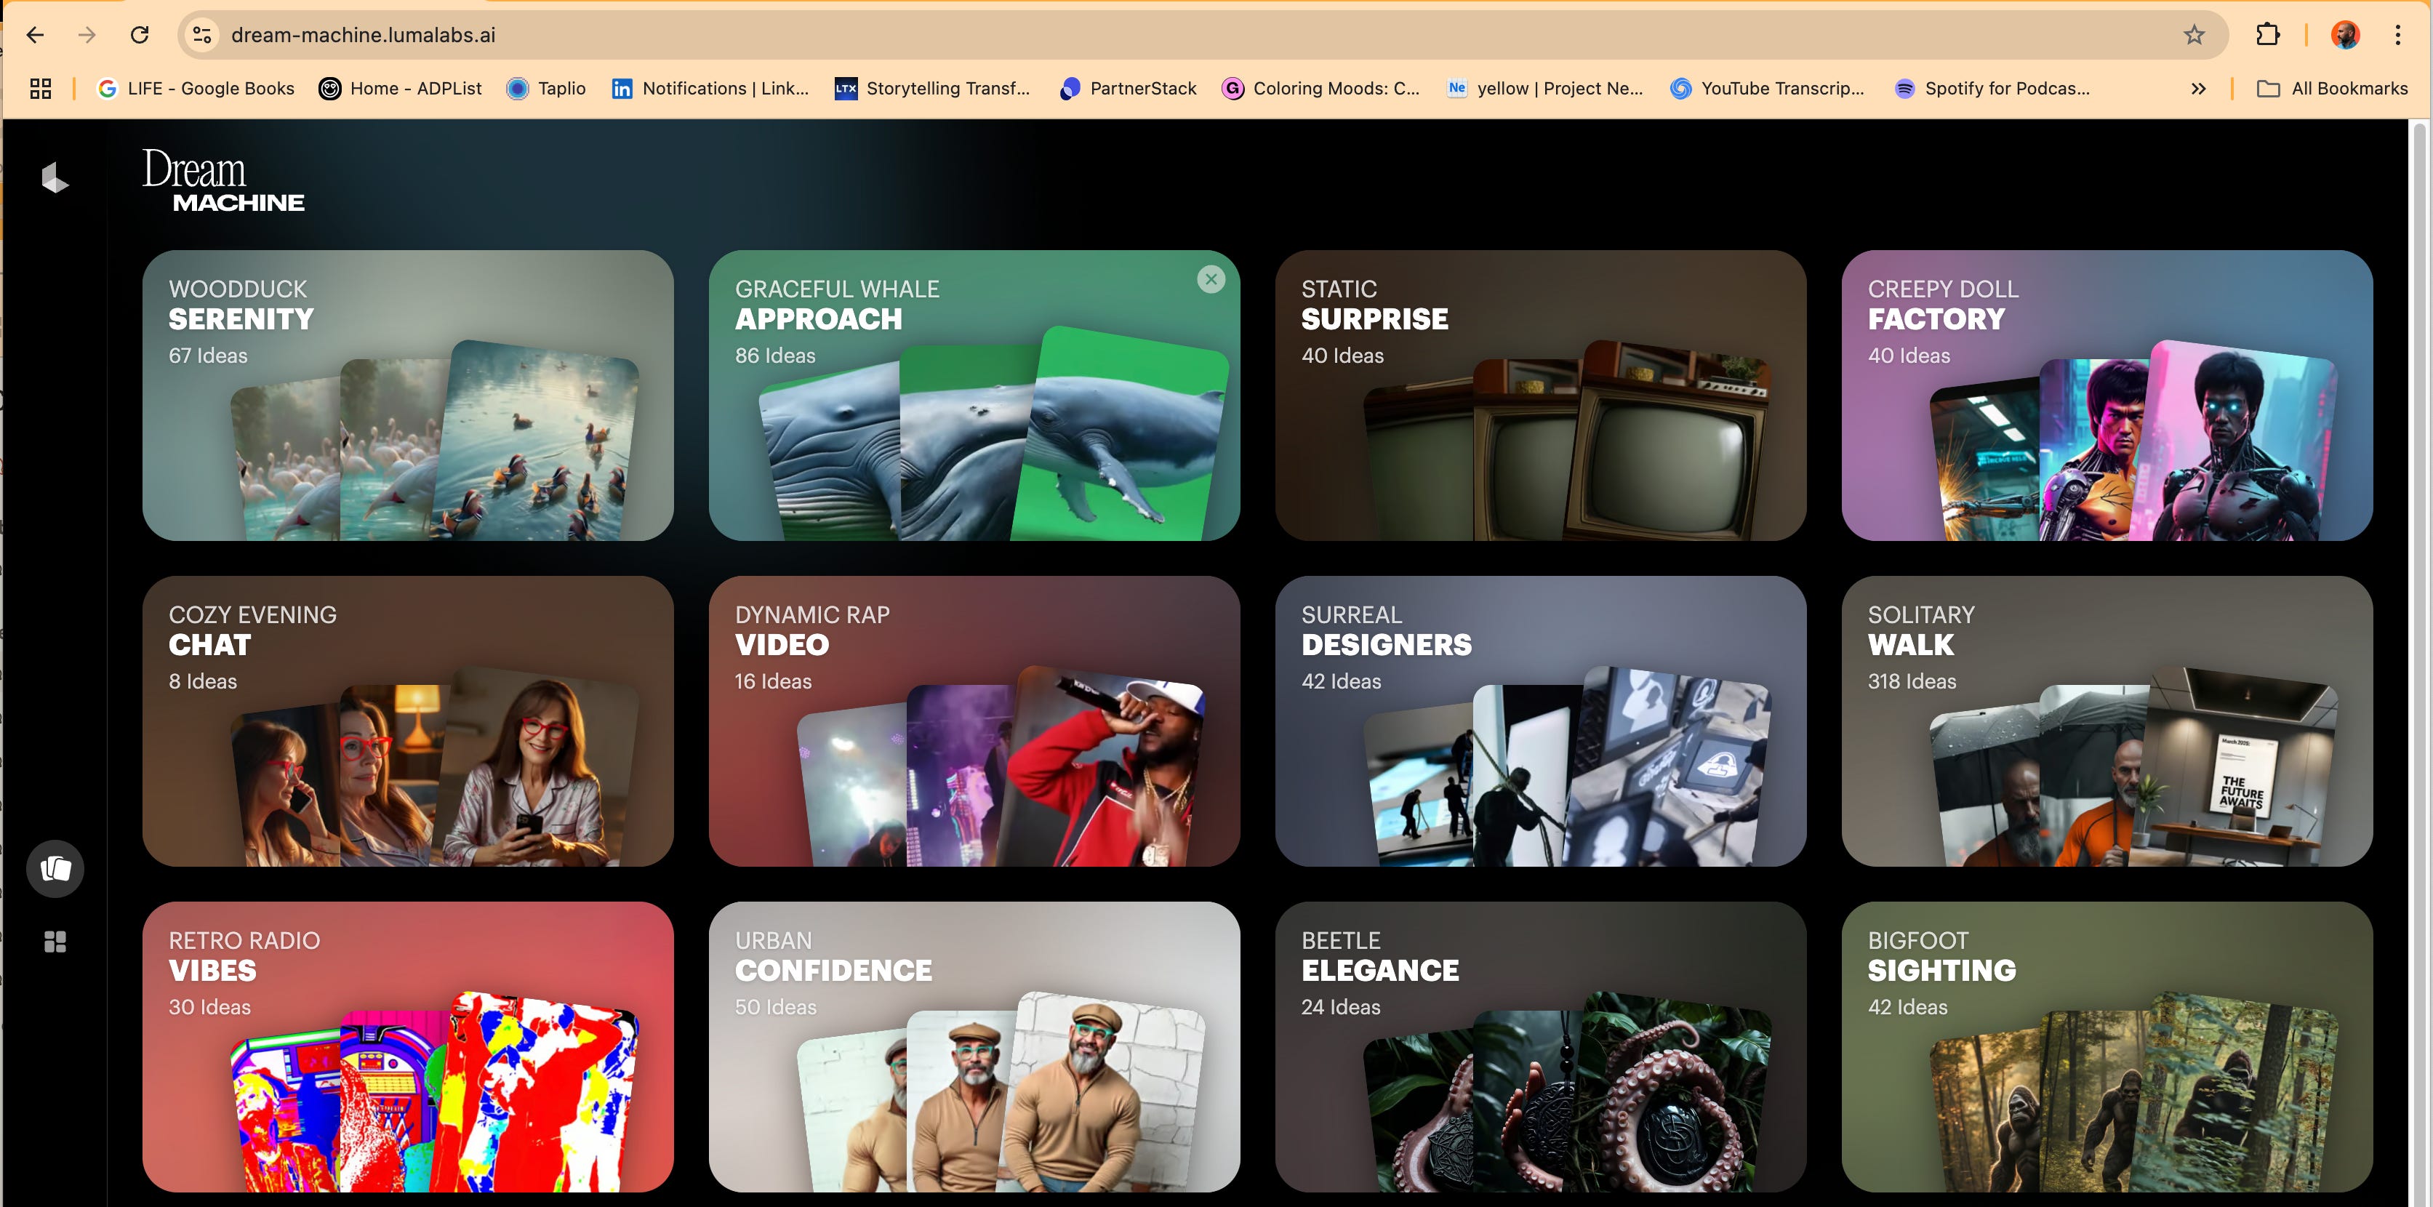The image size is (2433, 1207).
Task: Click the grid view icon in sidebar
Action: click(x=55, y=941)
